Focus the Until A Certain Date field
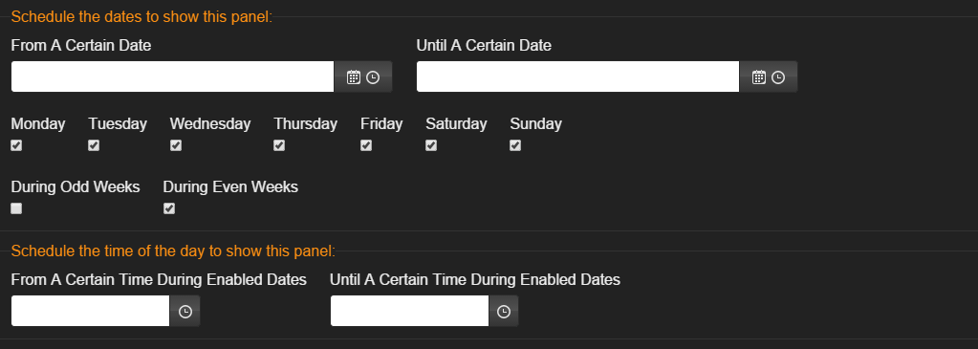 tap(578, 76)
